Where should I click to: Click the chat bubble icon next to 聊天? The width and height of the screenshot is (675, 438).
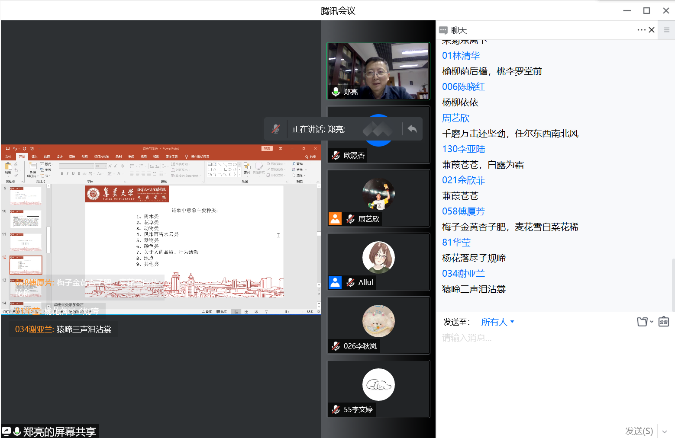tap(443, 30)
